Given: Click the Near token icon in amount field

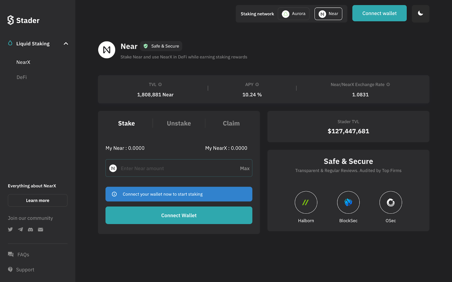Looking at the screenshot, I should click(113, 168).
